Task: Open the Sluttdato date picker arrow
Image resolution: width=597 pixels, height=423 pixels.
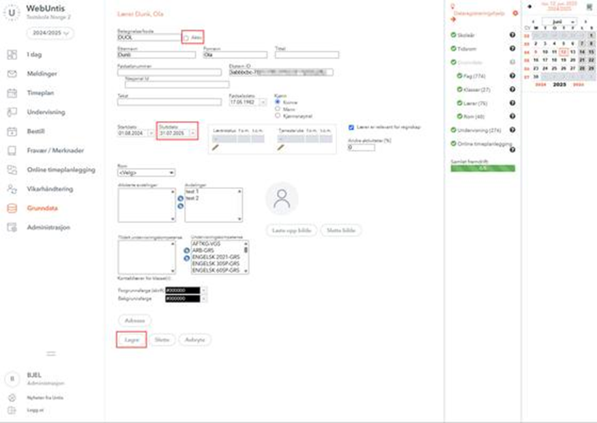Action: pyautogui.click(x=192, y=132)
